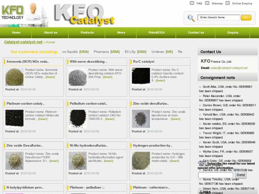
Task: Open Detail link for Palladium carbon catalyst
Action: click(x=110, y=119)
